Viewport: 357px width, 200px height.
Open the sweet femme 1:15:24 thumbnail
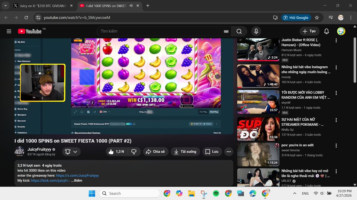258,154
